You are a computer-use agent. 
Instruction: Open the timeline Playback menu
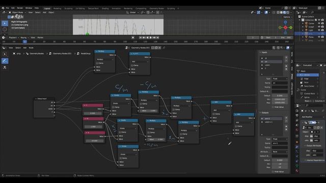click(x=14, y=38)
